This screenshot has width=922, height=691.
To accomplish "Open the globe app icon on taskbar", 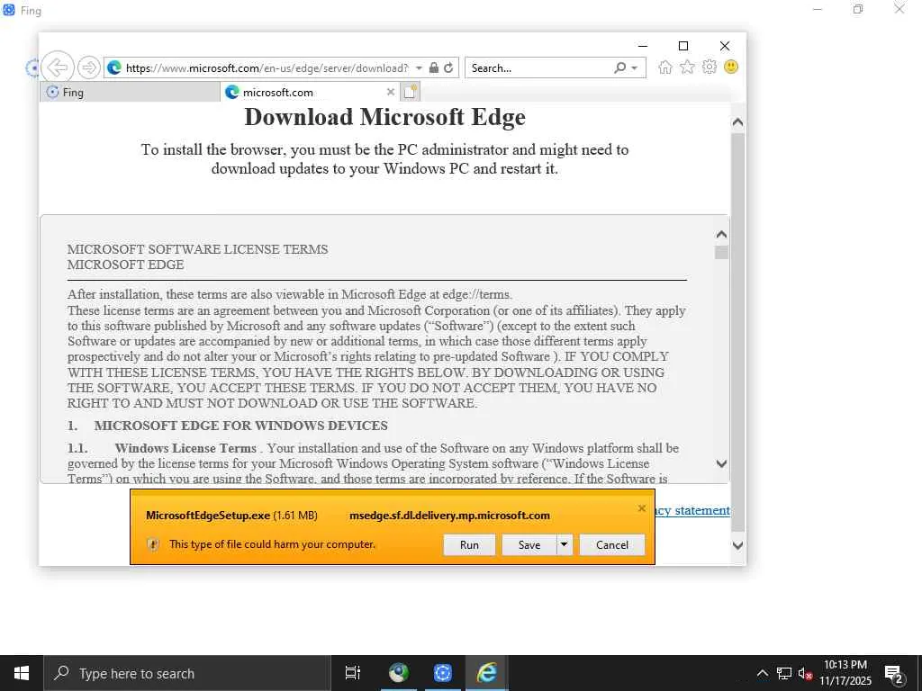I will pos(399,673).
